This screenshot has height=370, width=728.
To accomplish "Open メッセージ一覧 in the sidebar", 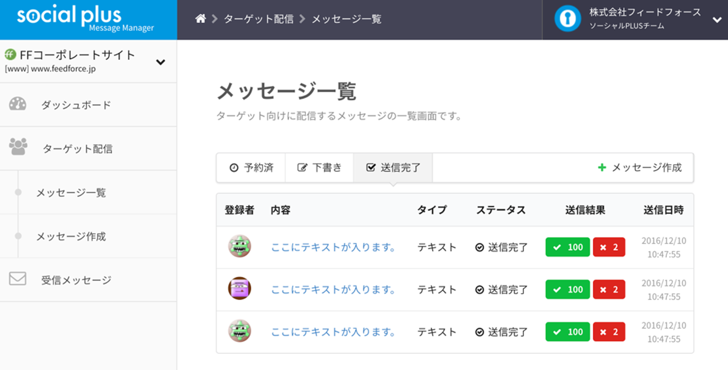I will tap(71, 193).
